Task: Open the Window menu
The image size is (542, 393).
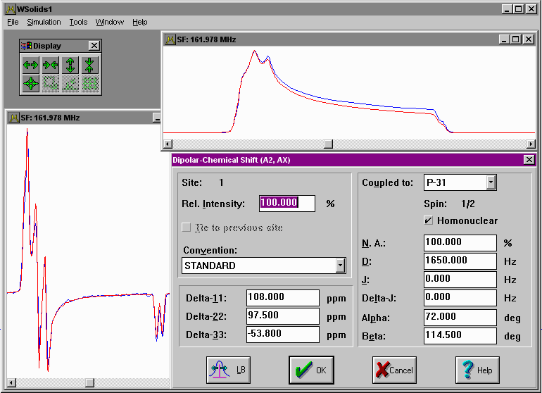Action: [109, 22]
